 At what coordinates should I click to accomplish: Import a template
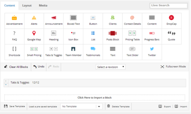click(181, 106)
